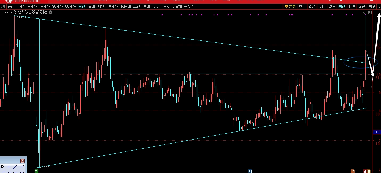Image resolution: width=381 pixels, height=173 pixels.
Task: Select the line segment drawing tool
Action: [9, 166]
